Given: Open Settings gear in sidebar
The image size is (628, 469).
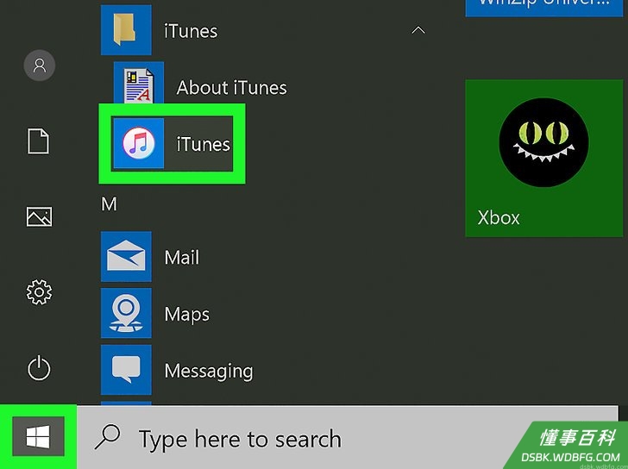Looking at the screenshot, I should [x=39, y=292].
